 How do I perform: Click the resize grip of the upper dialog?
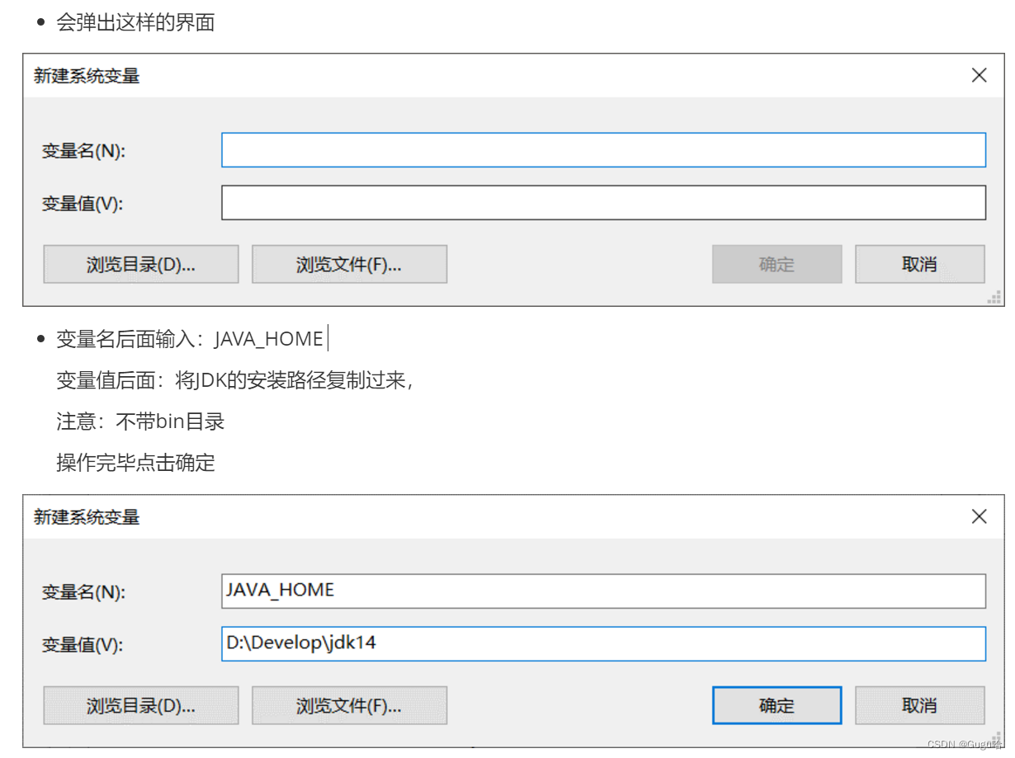tap(994, 297)
